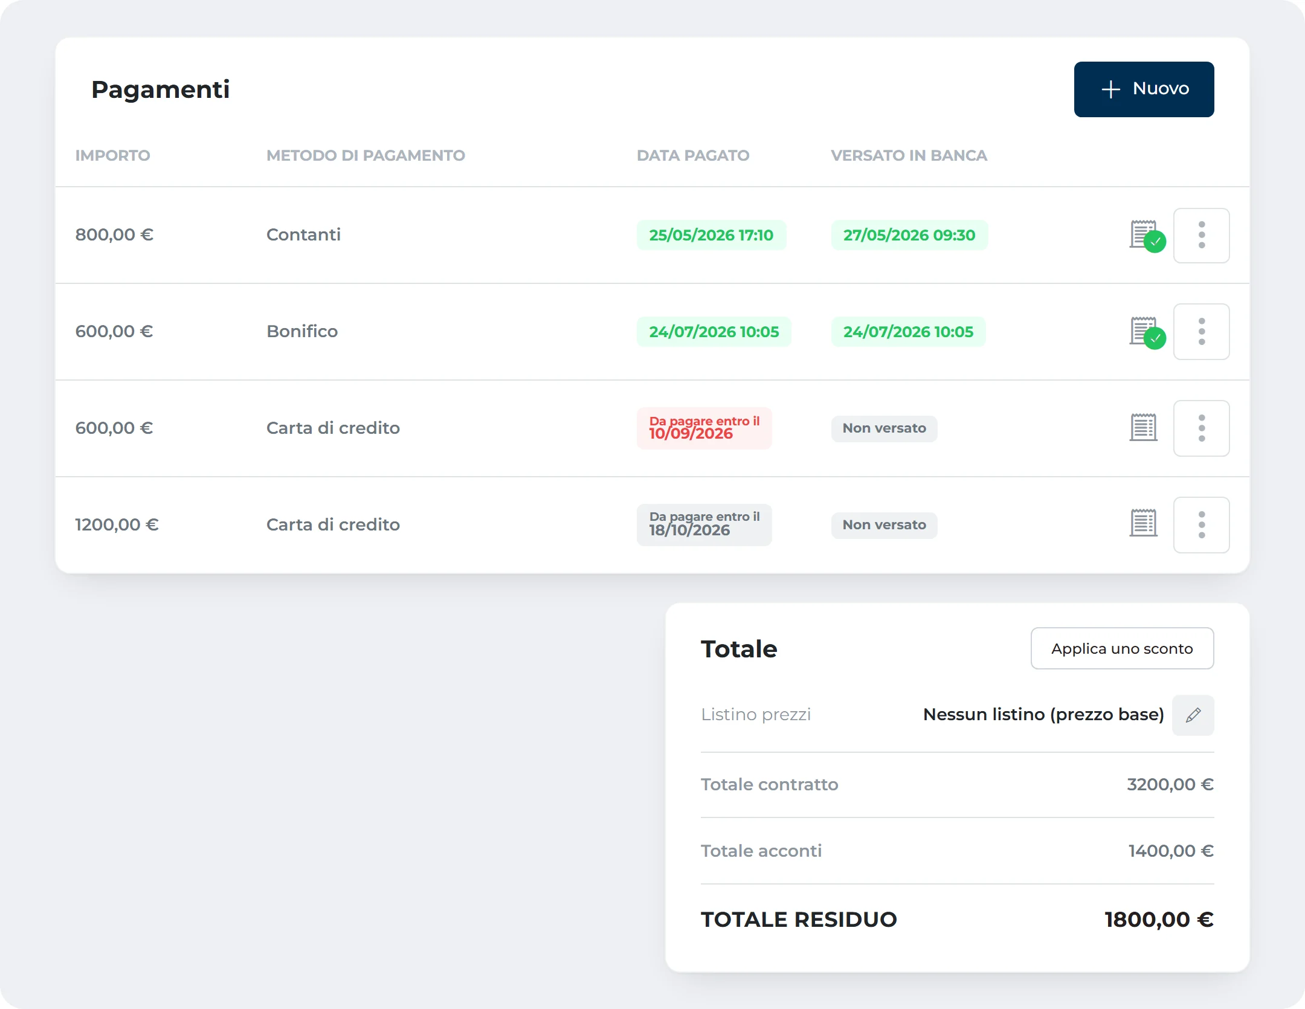Viewport: 1305px width, 1009px height.
Task: Open receipt icon for 800,00 € Contanti payment
Action: click(1146, 236)
